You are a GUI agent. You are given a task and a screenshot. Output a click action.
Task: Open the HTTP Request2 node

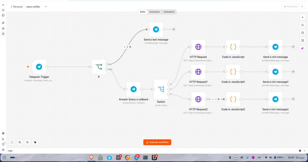[198, 99]
